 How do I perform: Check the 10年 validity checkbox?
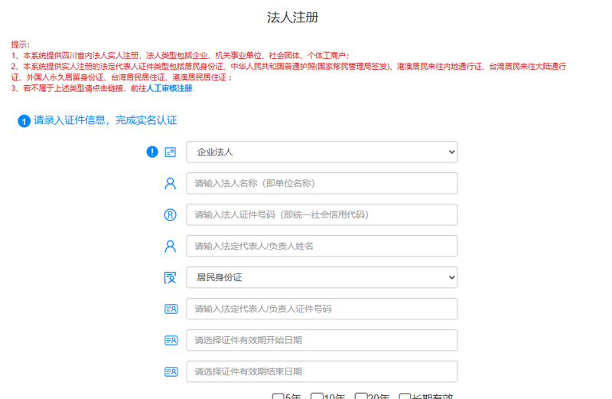point(316,396)
